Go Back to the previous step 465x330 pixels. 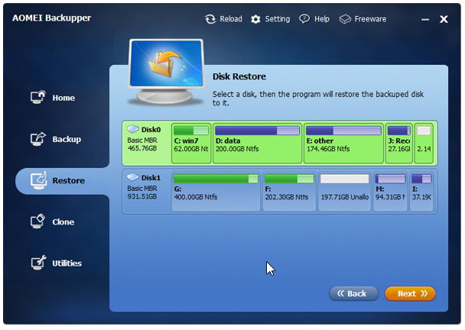353,293
